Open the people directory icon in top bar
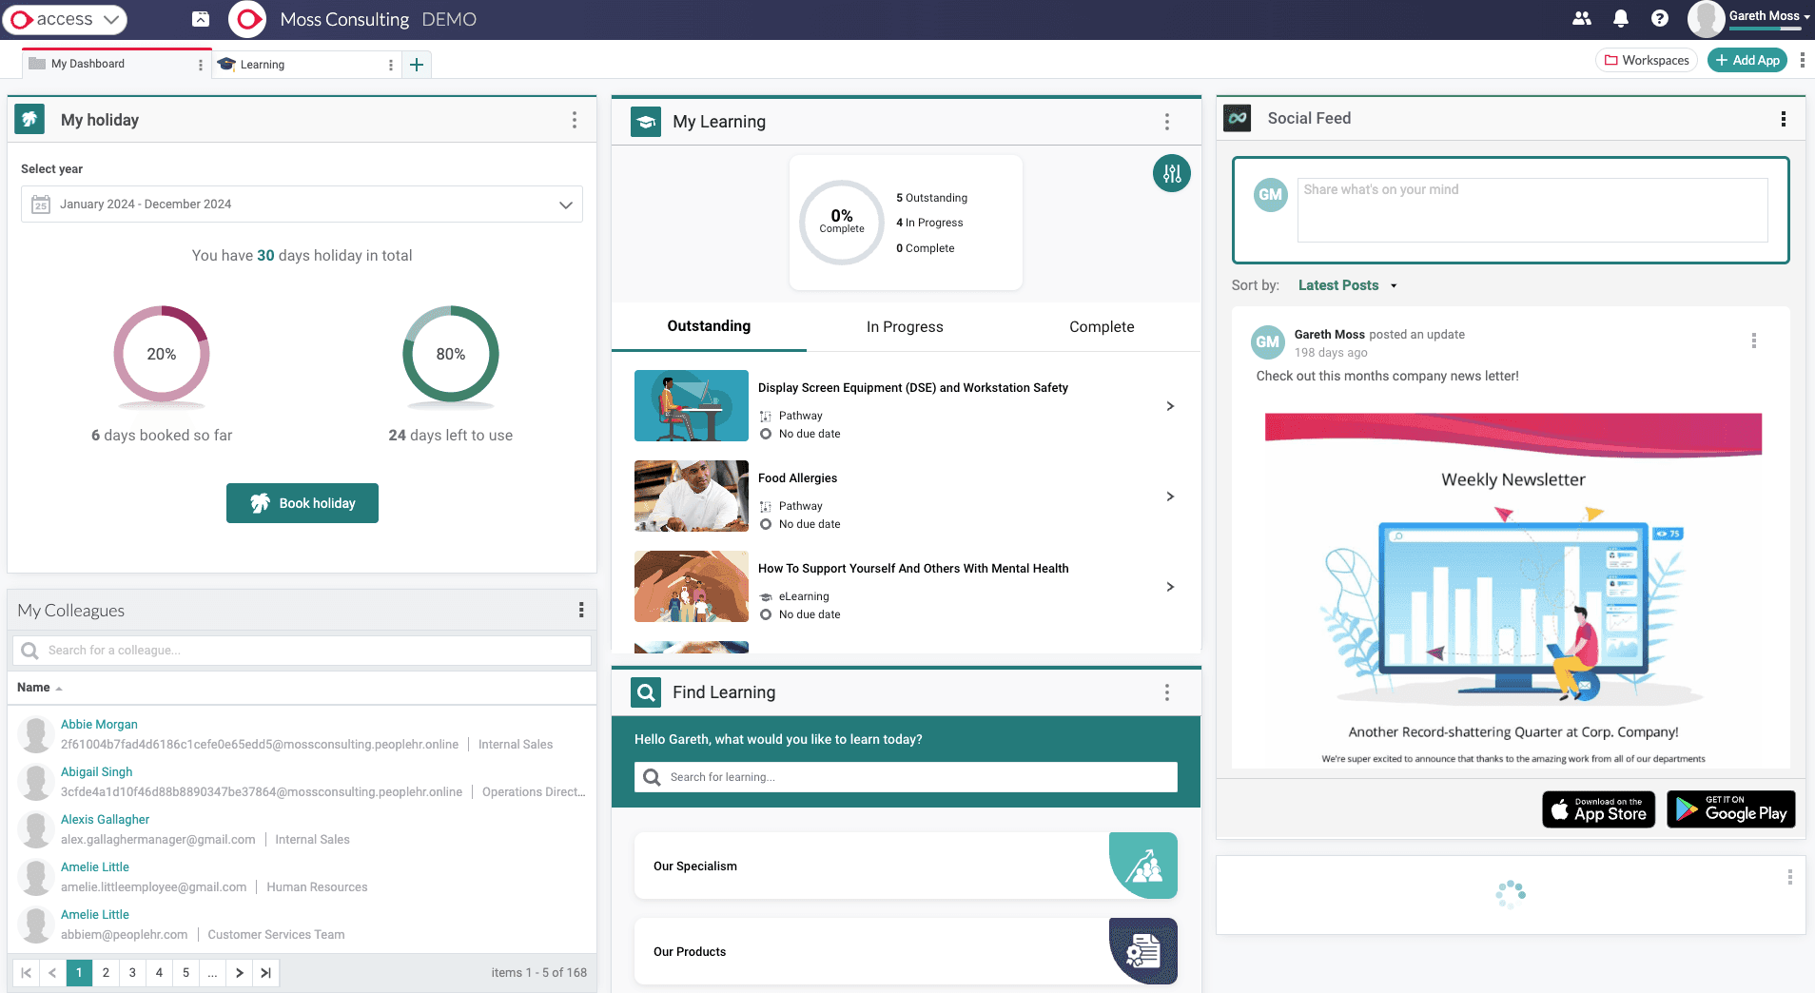1815x993 pixels. pyautogui.click(x=1582, y=18)
